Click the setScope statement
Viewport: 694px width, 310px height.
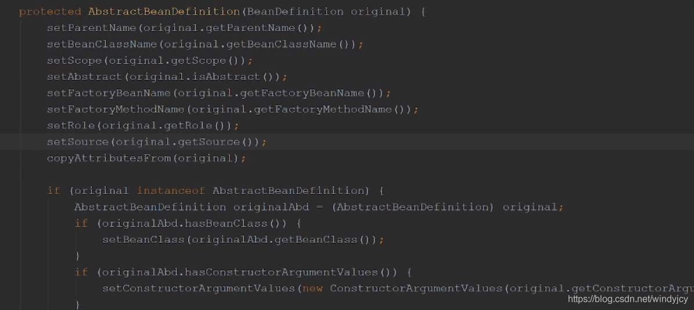pyautogui.click(x=150, y=61)
